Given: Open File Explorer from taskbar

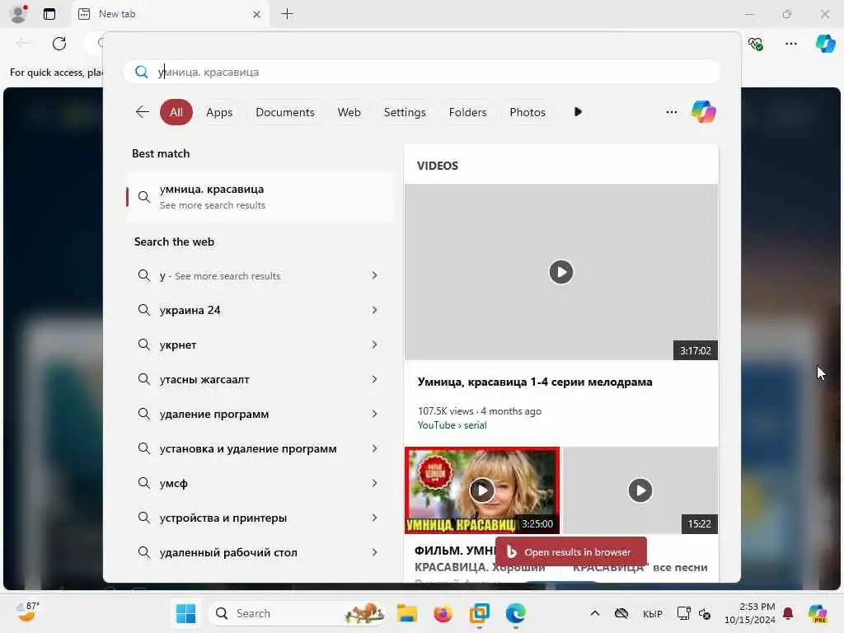Looking at the screenshot, I should pyautogui.click(x=407, y=613).
